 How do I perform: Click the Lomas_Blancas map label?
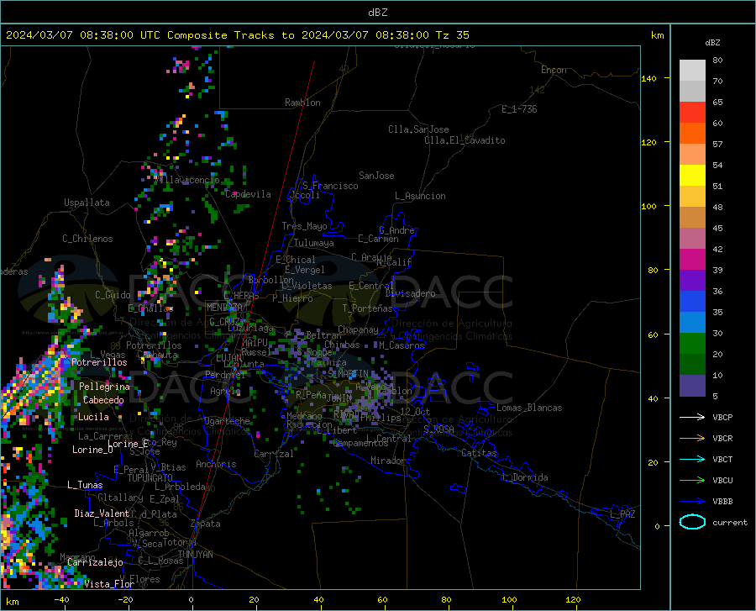(529, 408)
